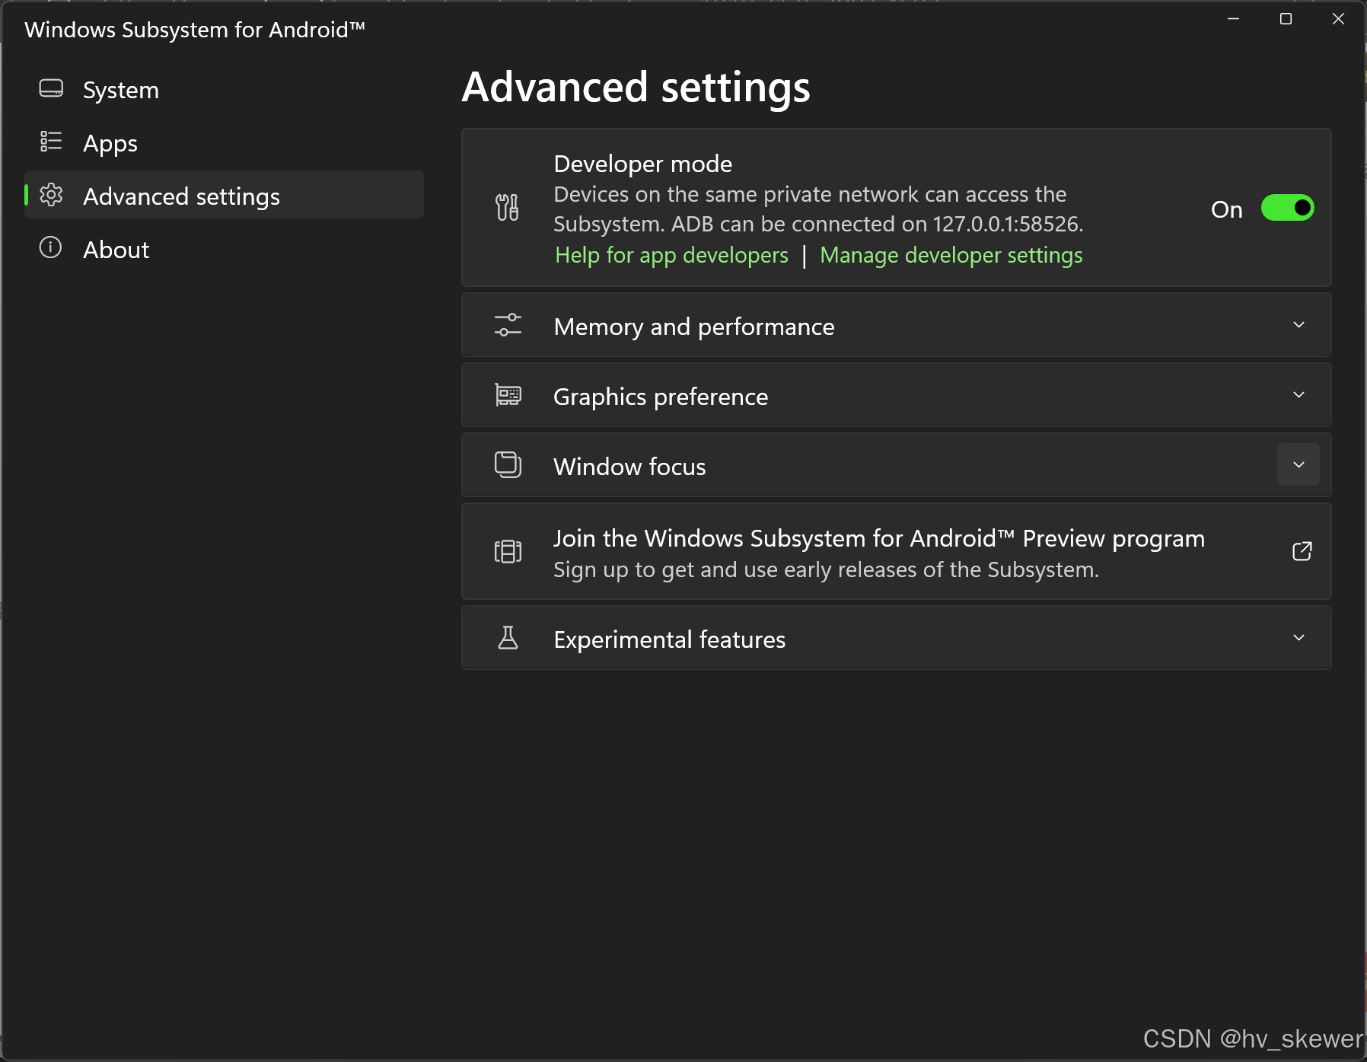Expand Memory and performance chevron
The image size is (1367, 1062).
(1298, 325)
